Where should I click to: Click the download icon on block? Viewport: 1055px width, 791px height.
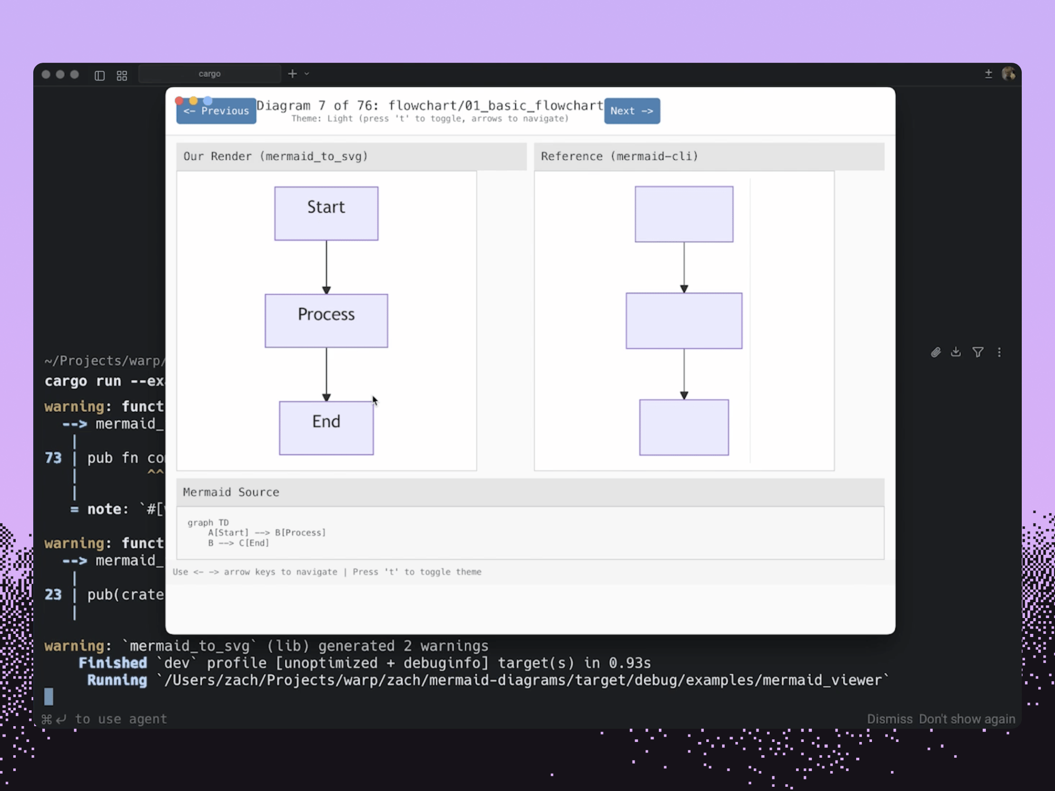(956, 352)
